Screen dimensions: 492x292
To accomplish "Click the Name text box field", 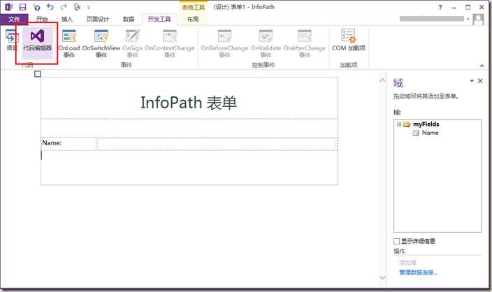I will 217,144.
